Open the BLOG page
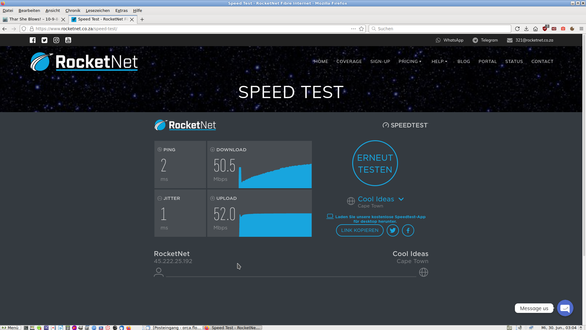 point(464,61)
